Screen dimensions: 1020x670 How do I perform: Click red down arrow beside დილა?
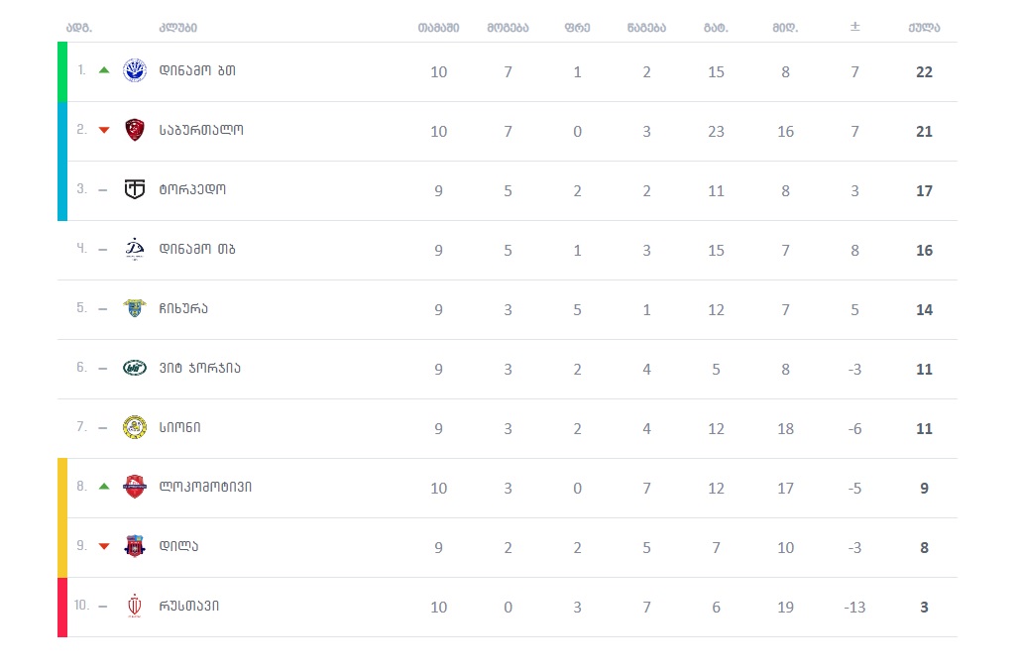point(104,546)
